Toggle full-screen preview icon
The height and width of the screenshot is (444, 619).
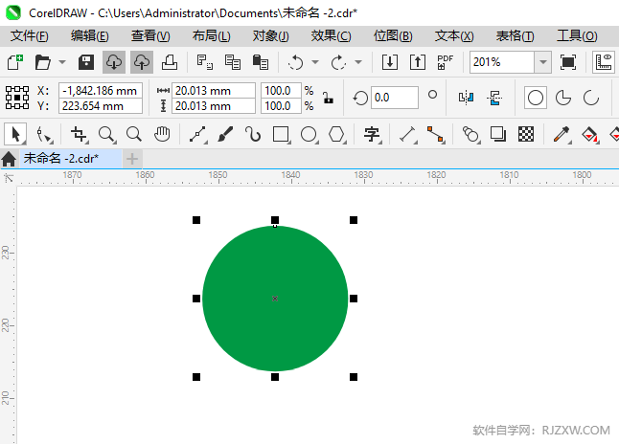pos(567,62)
